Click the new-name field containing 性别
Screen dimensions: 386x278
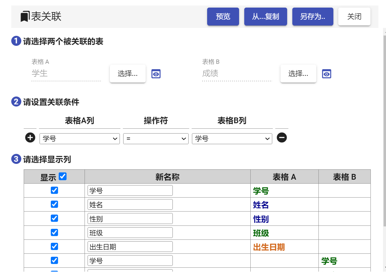130,219
